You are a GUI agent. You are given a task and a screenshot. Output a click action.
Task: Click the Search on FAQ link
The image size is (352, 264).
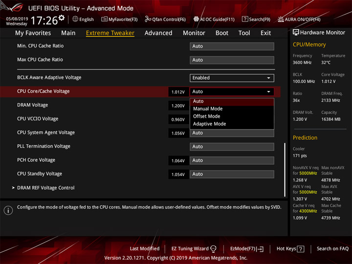point(332,249)
